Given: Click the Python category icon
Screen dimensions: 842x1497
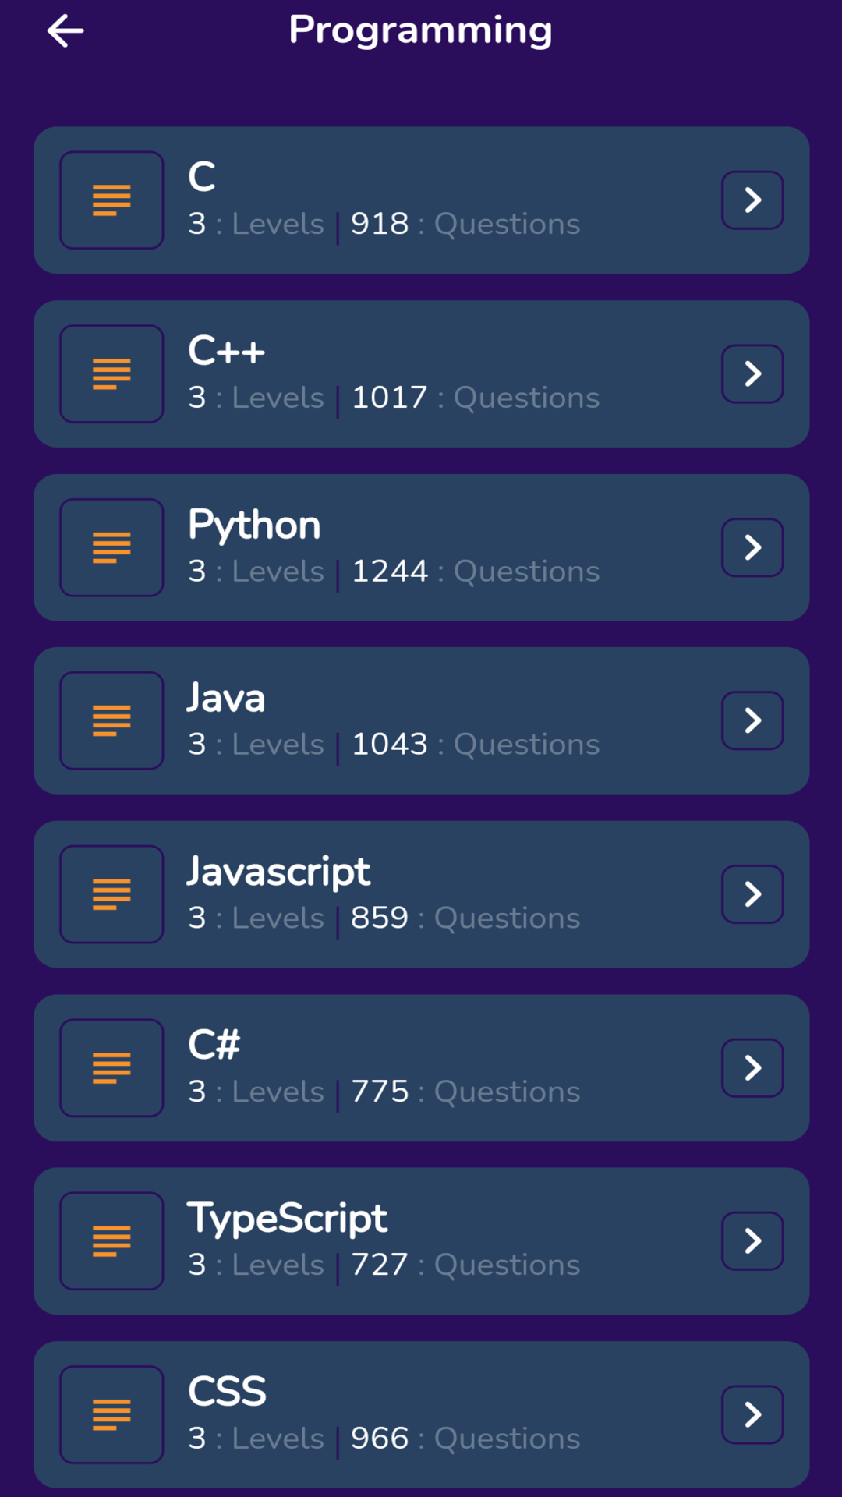Looking at the screenshot, I should click(111, 547).
